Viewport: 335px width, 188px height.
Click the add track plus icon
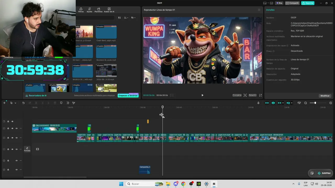[4, 103]
